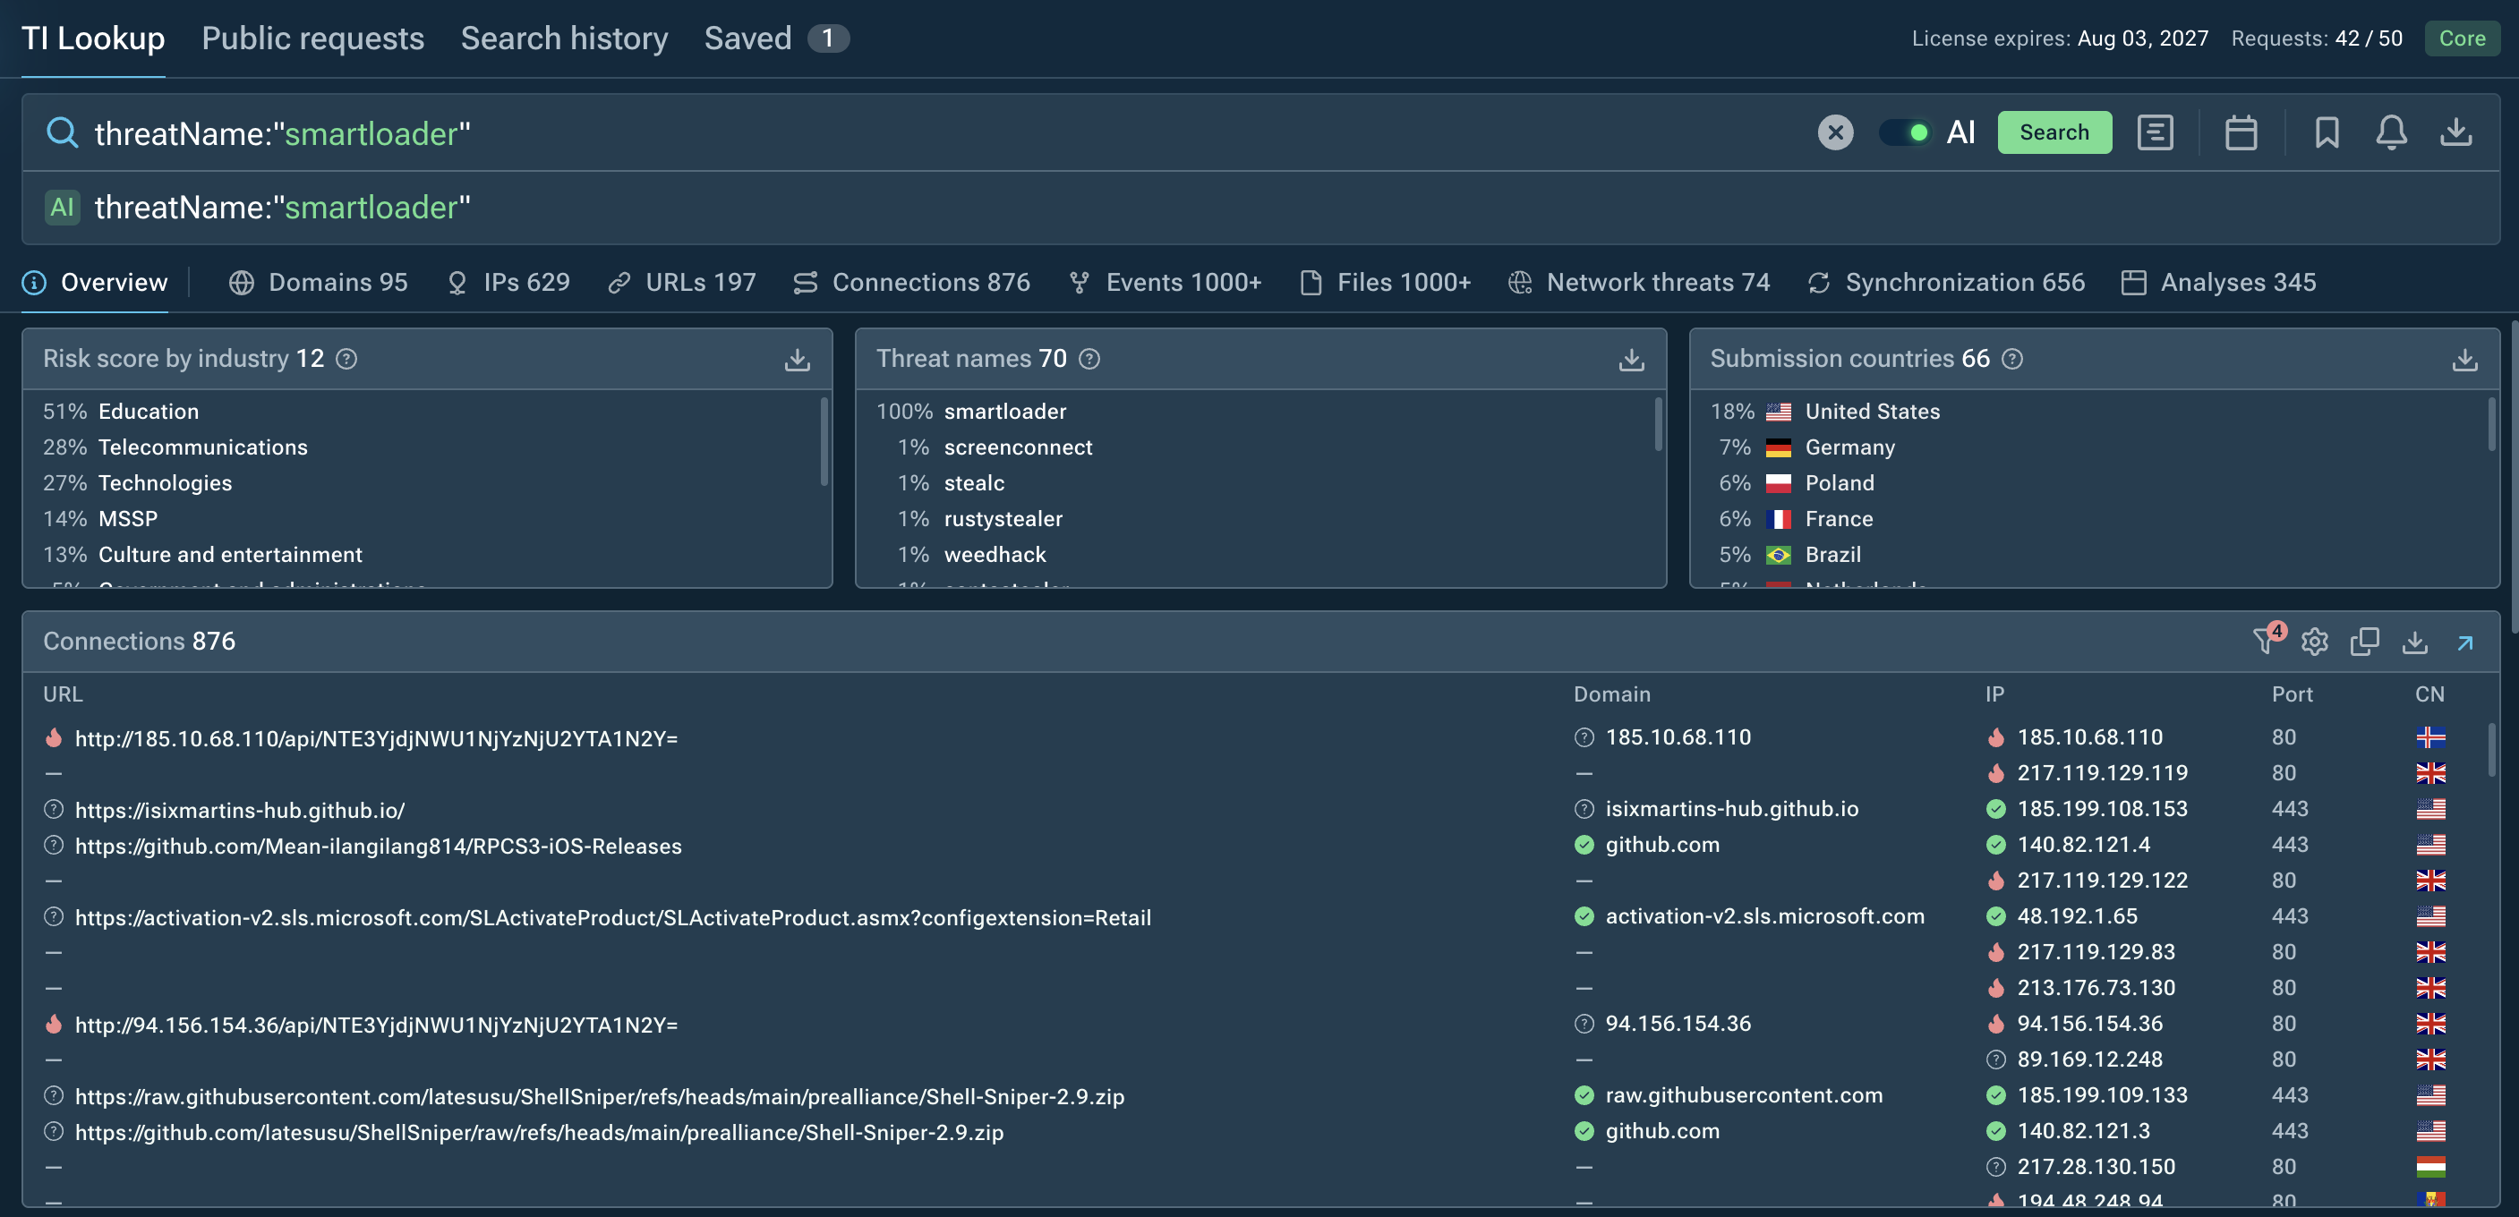The image size is (2519, 1217).
Task: Download the Connections table
Action: coord(2414,642)
